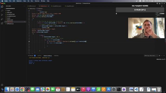Open Safari from the Dock
The image size is (166, 93).
(17, 89)
